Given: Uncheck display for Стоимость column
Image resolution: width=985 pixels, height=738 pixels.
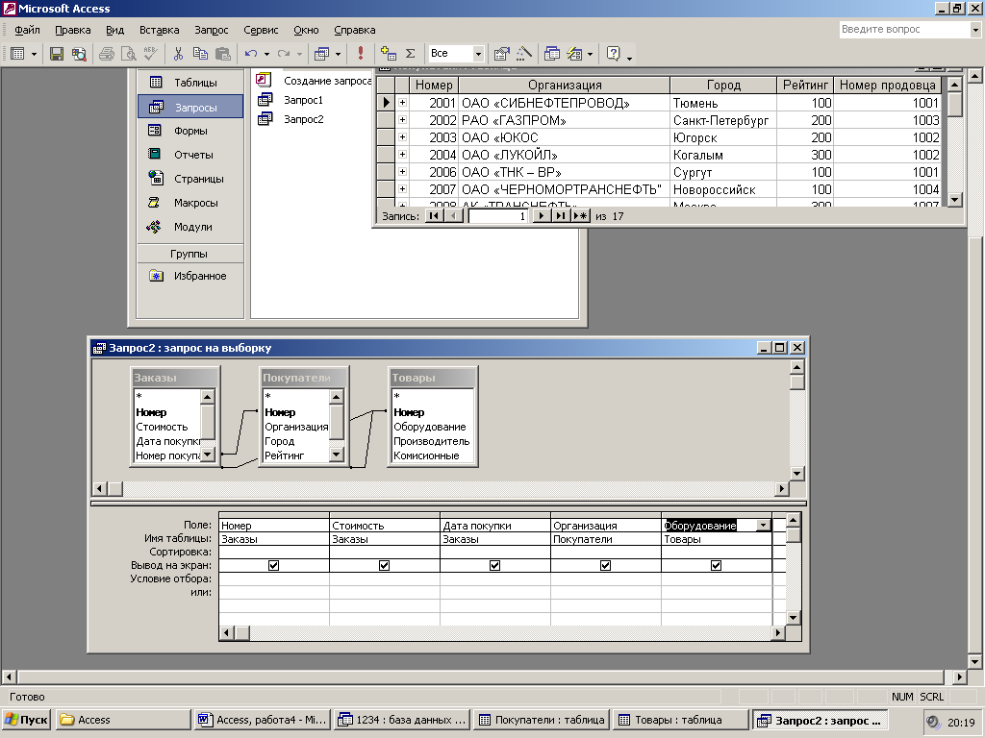Looking at the screenshot, I should pos(384,565).
